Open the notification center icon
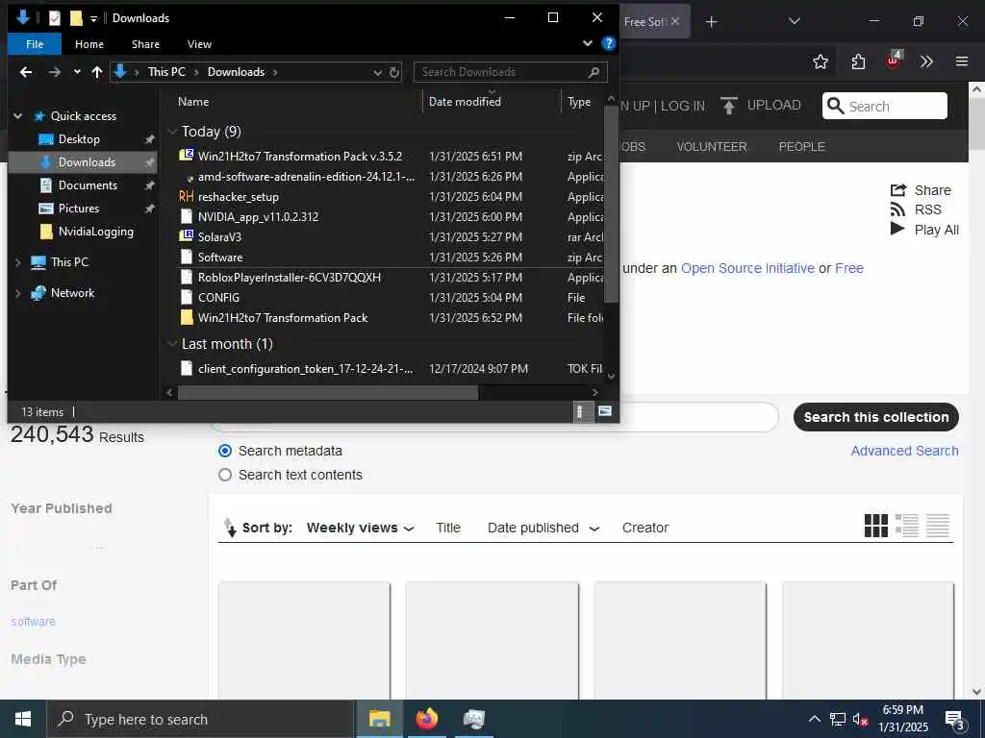This screenshot has width=985, height=738. [955, 720]
